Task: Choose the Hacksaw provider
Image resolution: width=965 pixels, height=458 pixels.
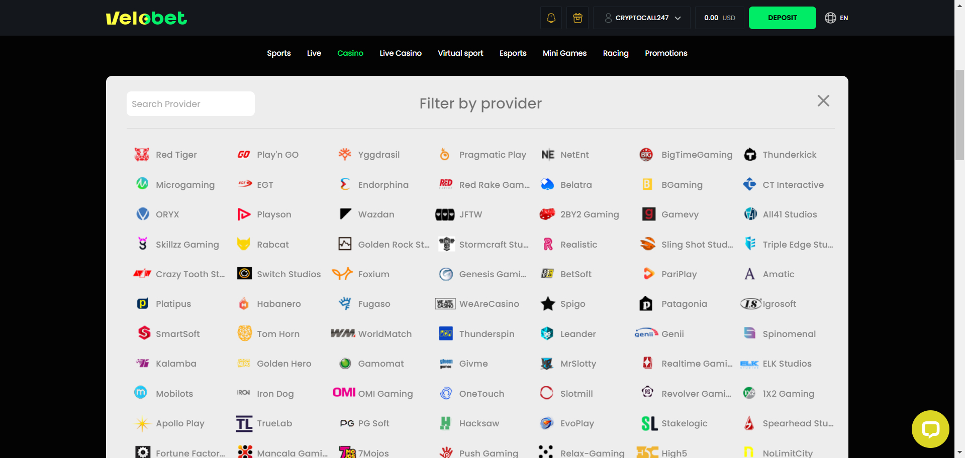Action: (470, 423)
